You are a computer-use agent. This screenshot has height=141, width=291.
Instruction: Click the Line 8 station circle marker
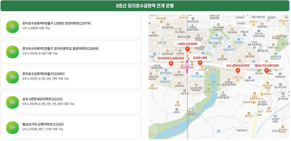pyautogui.click(x=187, y=64)
